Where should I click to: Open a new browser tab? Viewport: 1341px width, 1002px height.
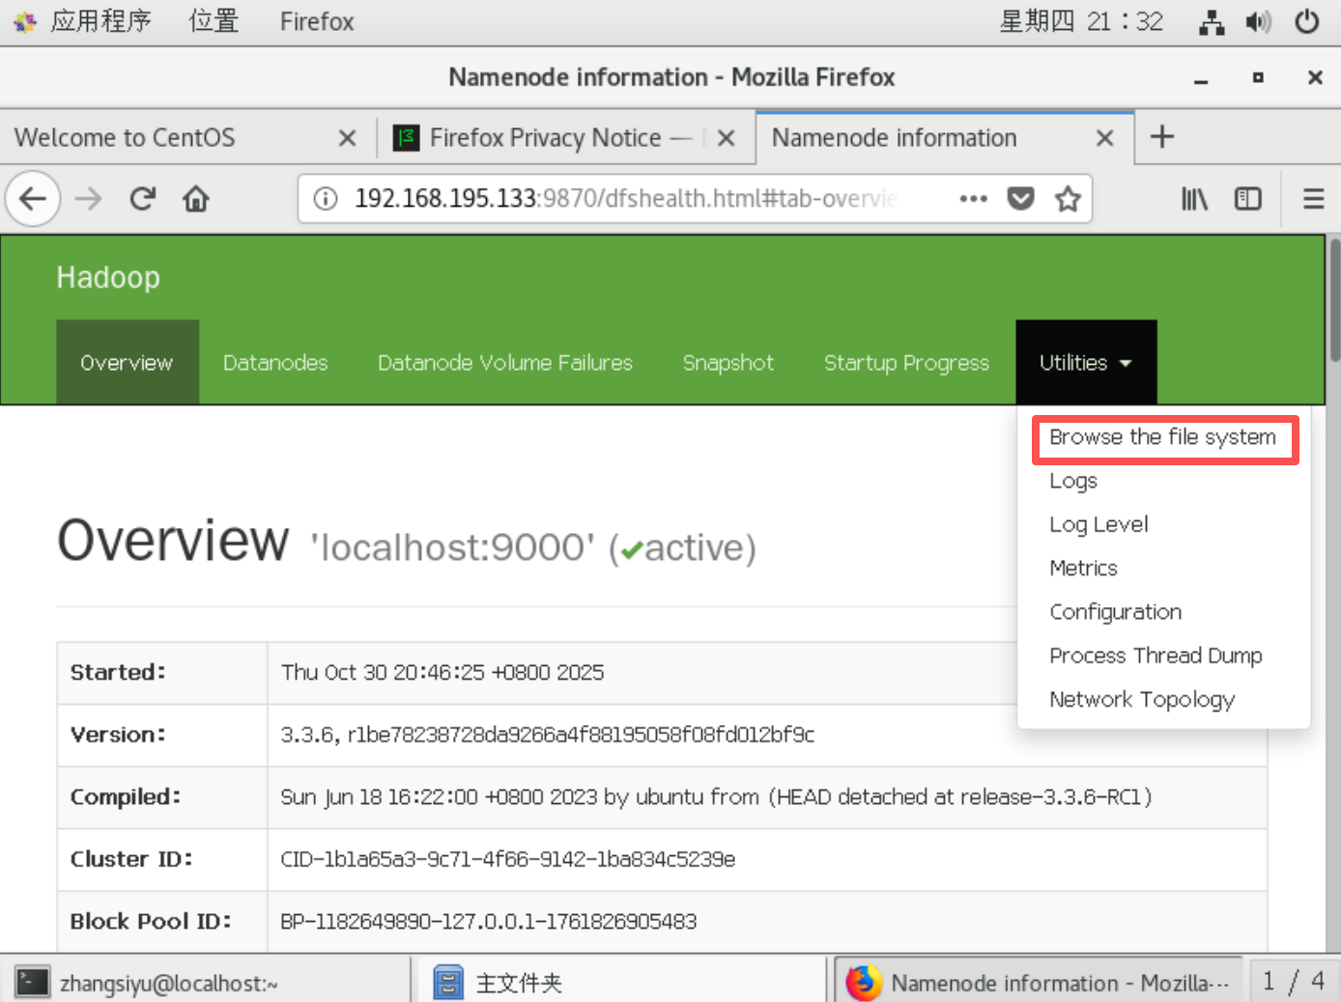pos(1161,137)
